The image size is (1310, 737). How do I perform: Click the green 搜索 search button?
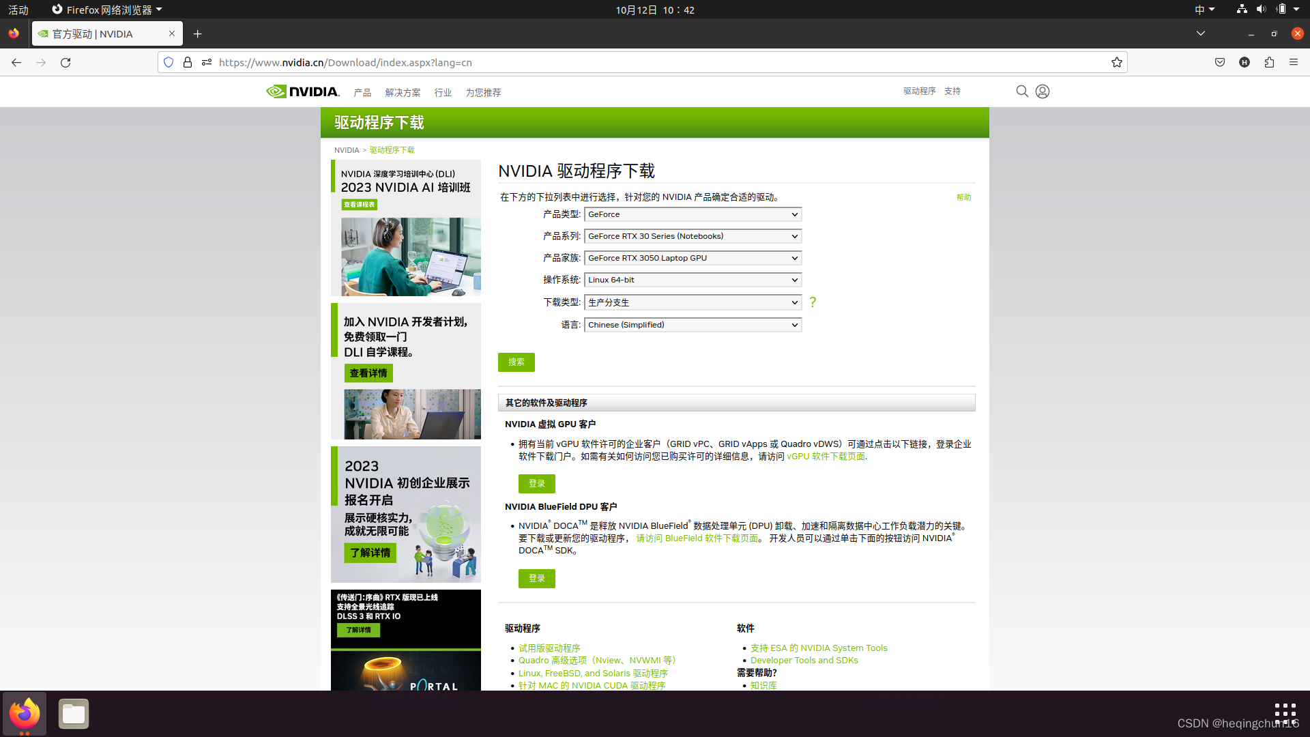(516, 362)
